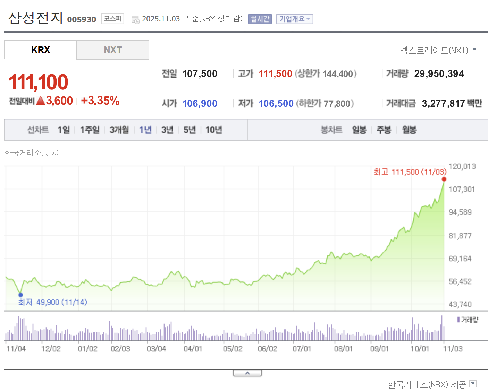Click the 11/03 date on the chart axis
Image resolution: width=488 pixels, height=392 pixels.
click(x=453, y=349)
